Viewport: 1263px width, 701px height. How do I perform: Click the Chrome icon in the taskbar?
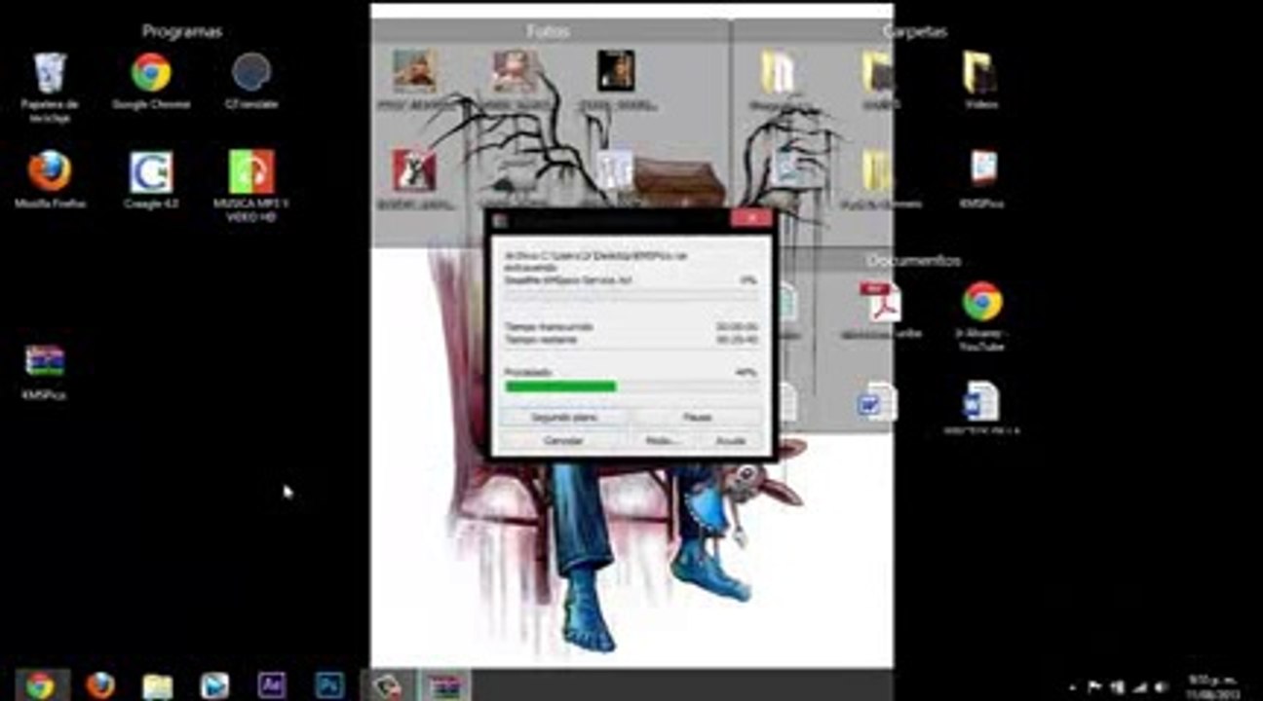pyautogui.click(x=41, y=684)
